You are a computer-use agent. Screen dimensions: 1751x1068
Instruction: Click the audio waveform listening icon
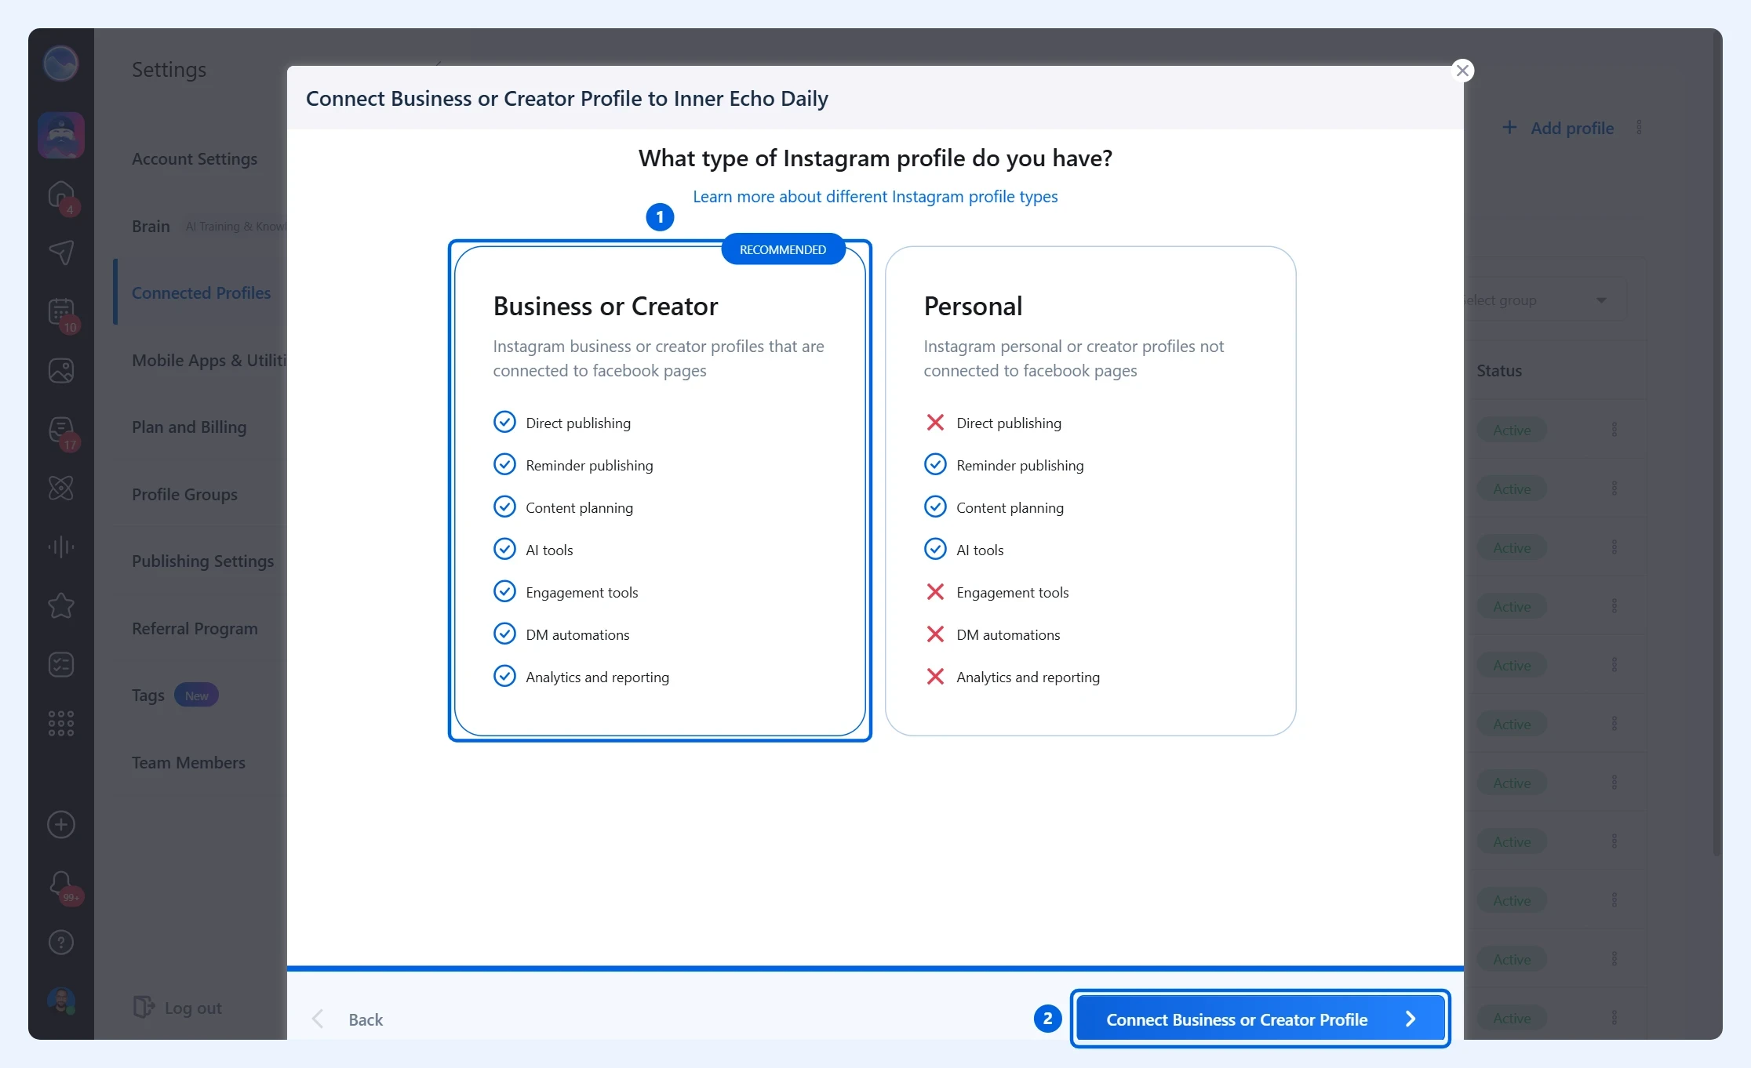coord(61,547)
